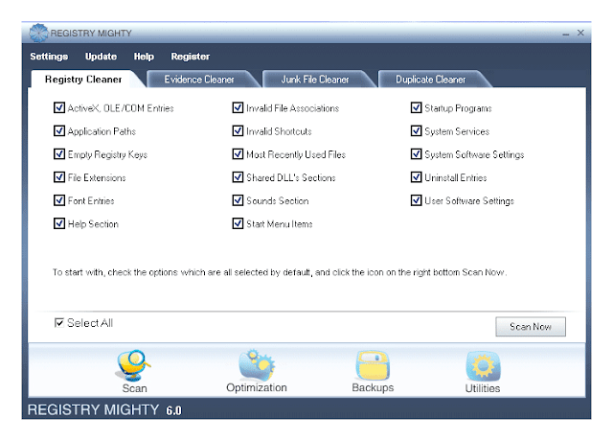
Task: Toggle the Help Section checkbox
Action: tap(59, 223)
